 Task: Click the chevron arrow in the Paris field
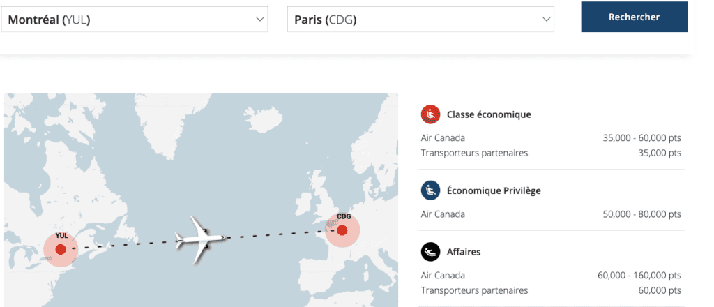[546, 20]
